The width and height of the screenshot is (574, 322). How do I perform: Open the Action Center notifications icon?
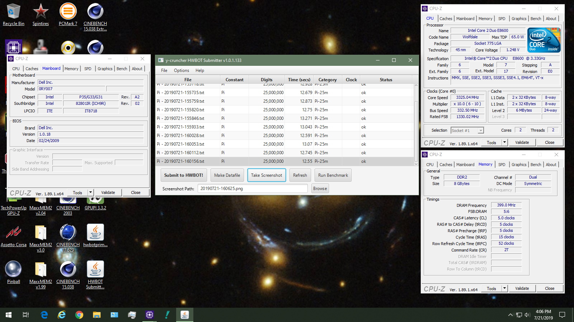click(562, 315)
